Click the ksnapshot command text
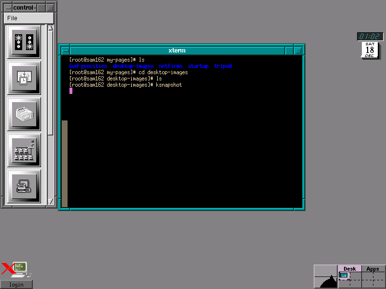This screenshot has width=386, height=289. [169, 85]
